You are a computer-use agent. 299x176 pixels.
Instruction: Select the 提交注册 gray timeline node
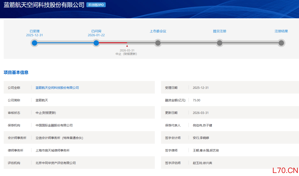(x=220, y=43)
